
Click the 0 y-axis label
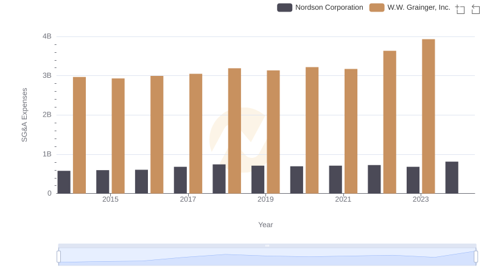pyautogui.click(x=49, y=193)
